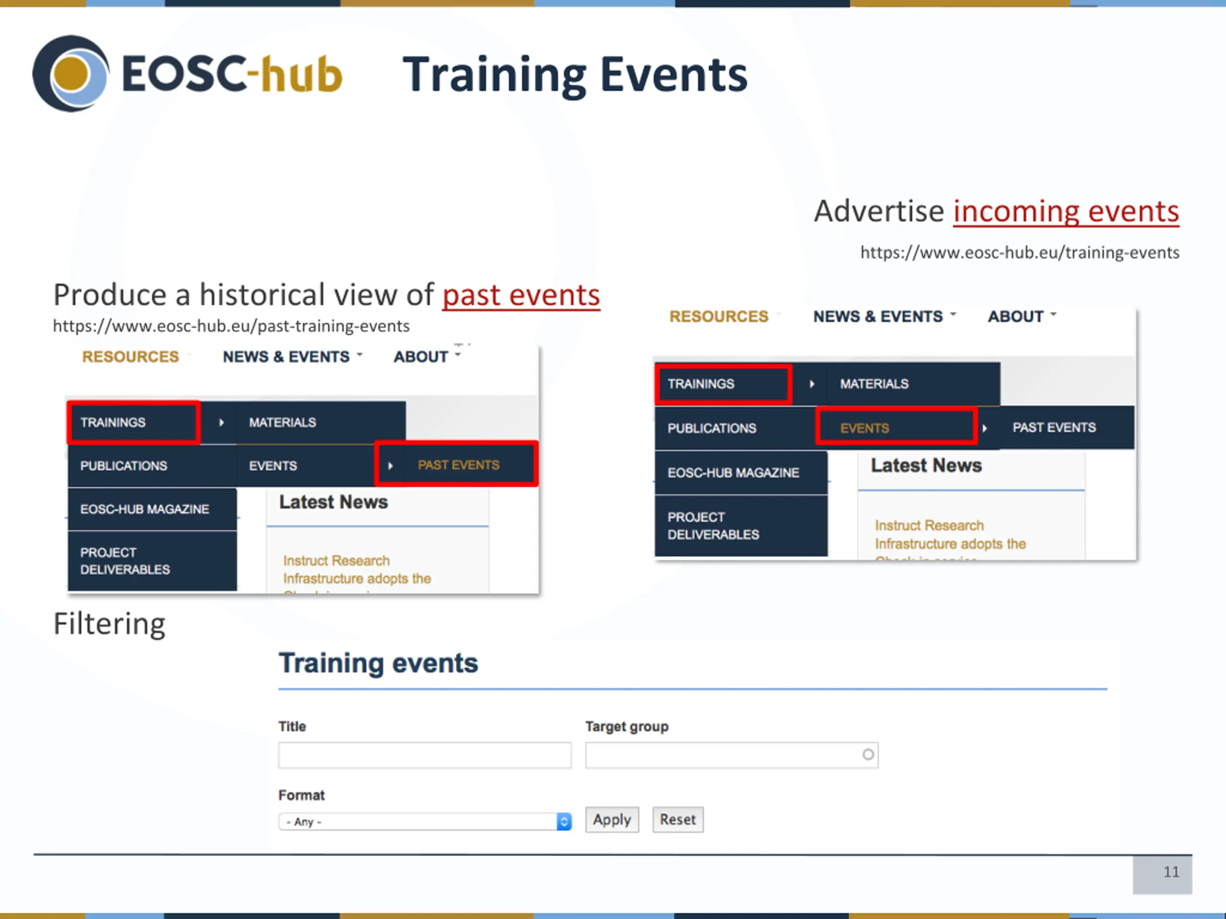Click the Reset button
This screenshot has height=919, width=1226.
pyautogui.click(x=678, y=820)
